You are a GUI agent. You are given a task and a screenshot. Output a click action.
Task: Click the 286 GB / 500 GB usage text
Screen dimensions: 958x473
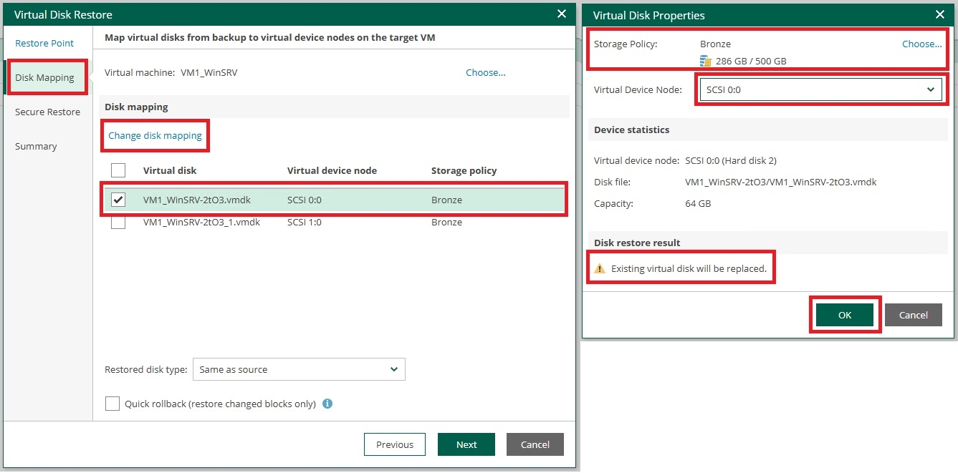(x=751, y=61)
